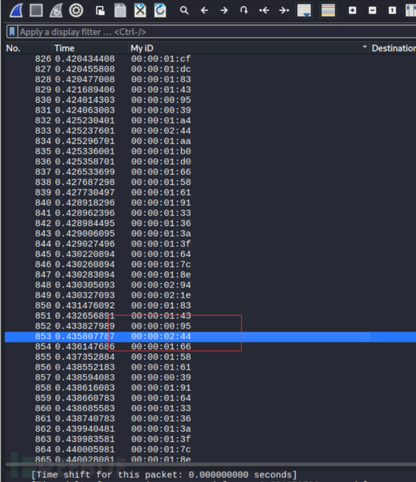This screenshot has width=416, height=482.
Task: Click sort arrow in My iD header
Action: (x=365, y=47)
